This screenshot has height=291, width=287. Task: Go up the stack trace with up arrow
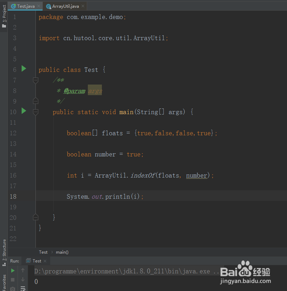pyautogui.click(x=23, y=271)
